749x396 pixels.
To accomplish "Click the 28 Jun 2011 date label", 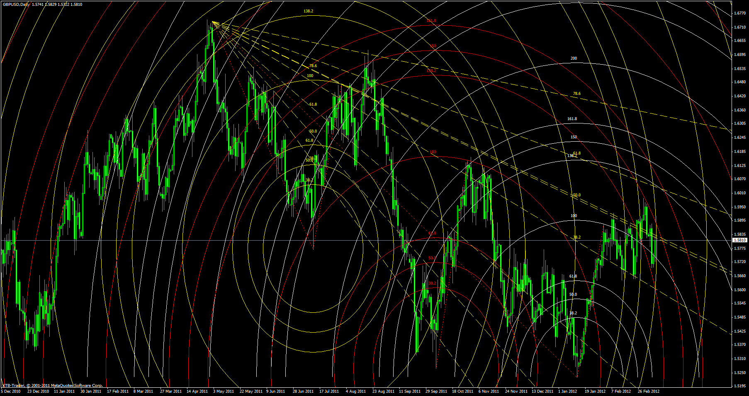I will 303,391.
